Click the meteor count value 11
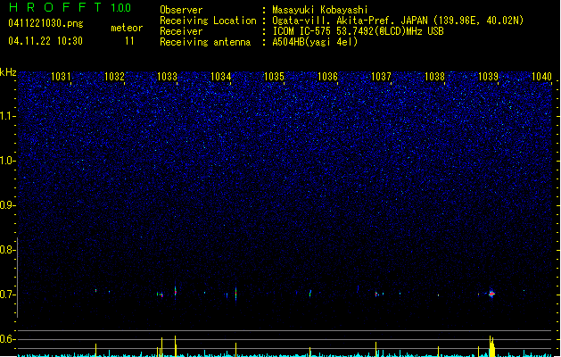Viewport: 561px width, 357px height. click(129, 41)
